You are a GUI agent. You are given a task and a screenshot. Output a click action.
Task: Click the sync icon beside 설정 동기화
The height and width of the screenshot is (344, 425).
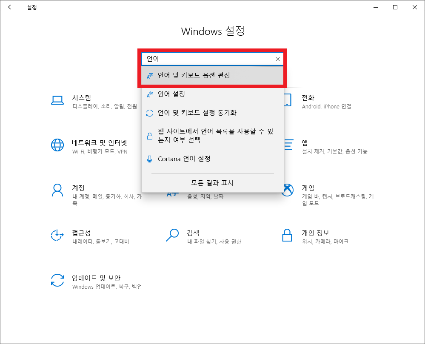(x=150, y=113)
